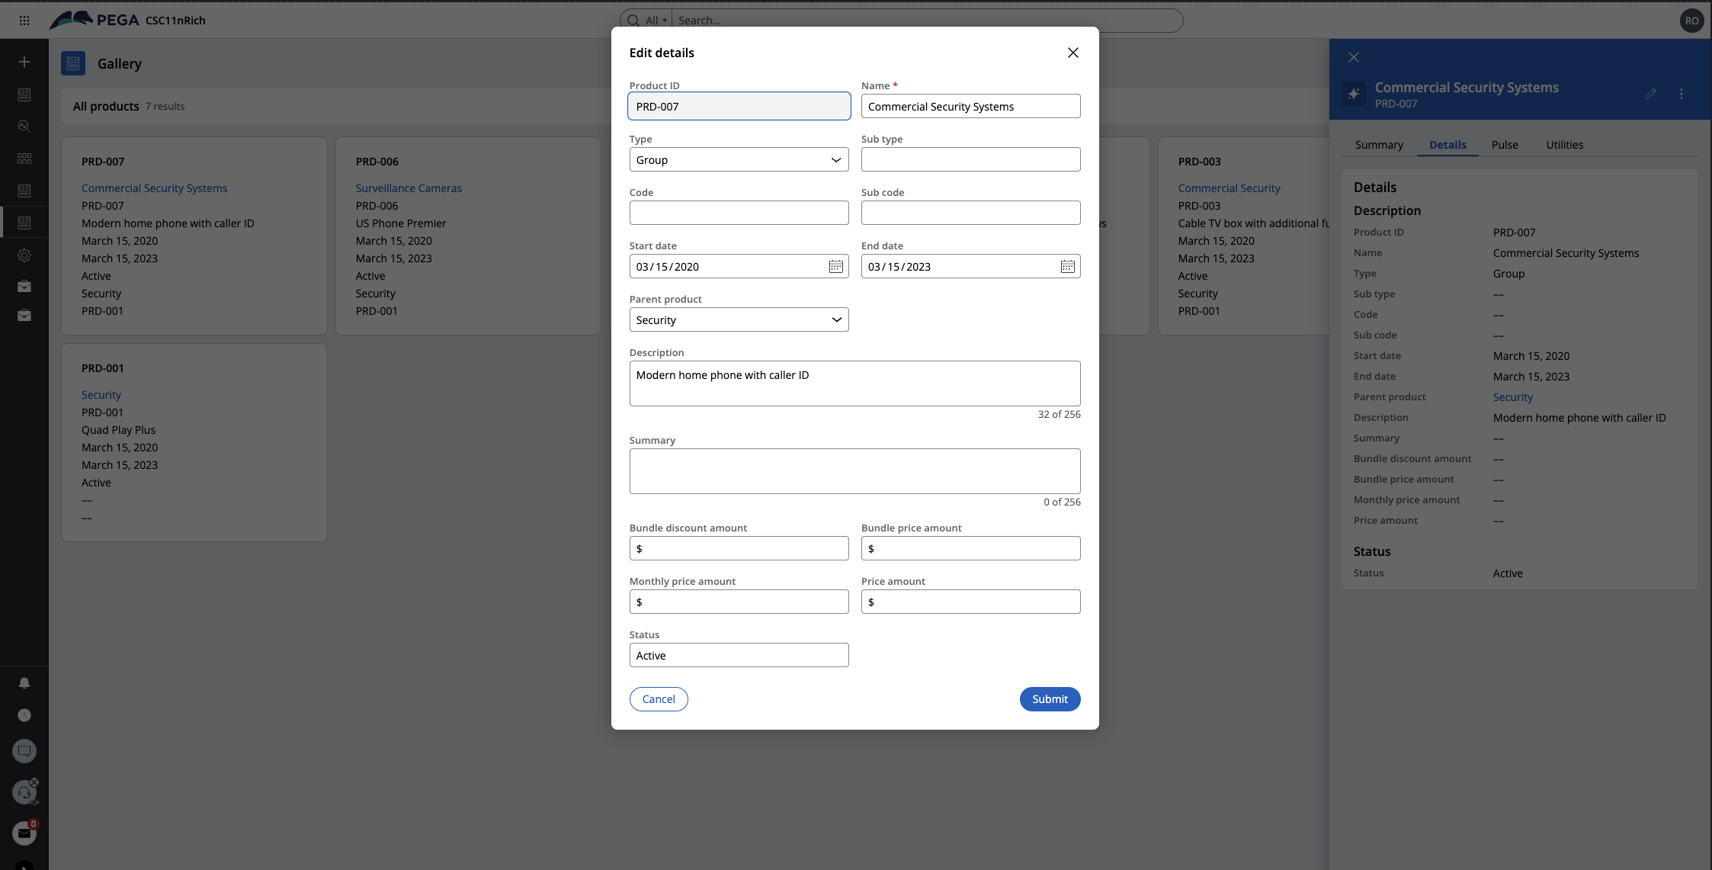Open the gear settings sidebar icon
The height and width of the screenshot is (870, 1712).
pos(24,255)
